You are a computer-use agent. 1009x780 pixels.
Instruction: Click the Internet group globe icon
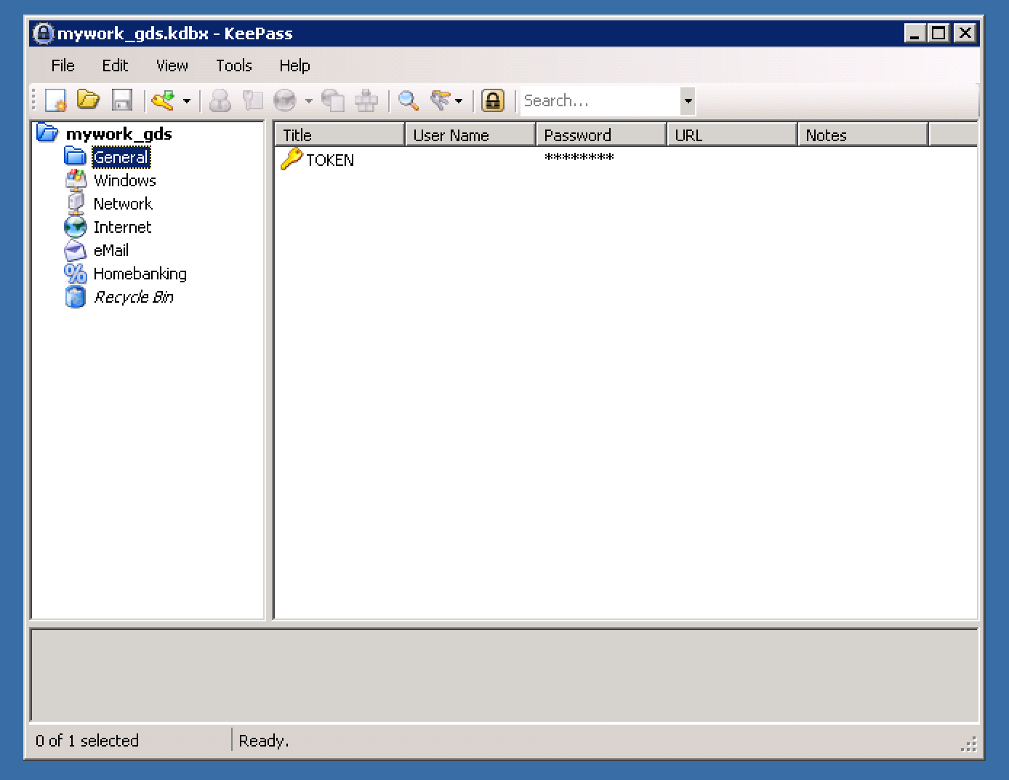76,226
